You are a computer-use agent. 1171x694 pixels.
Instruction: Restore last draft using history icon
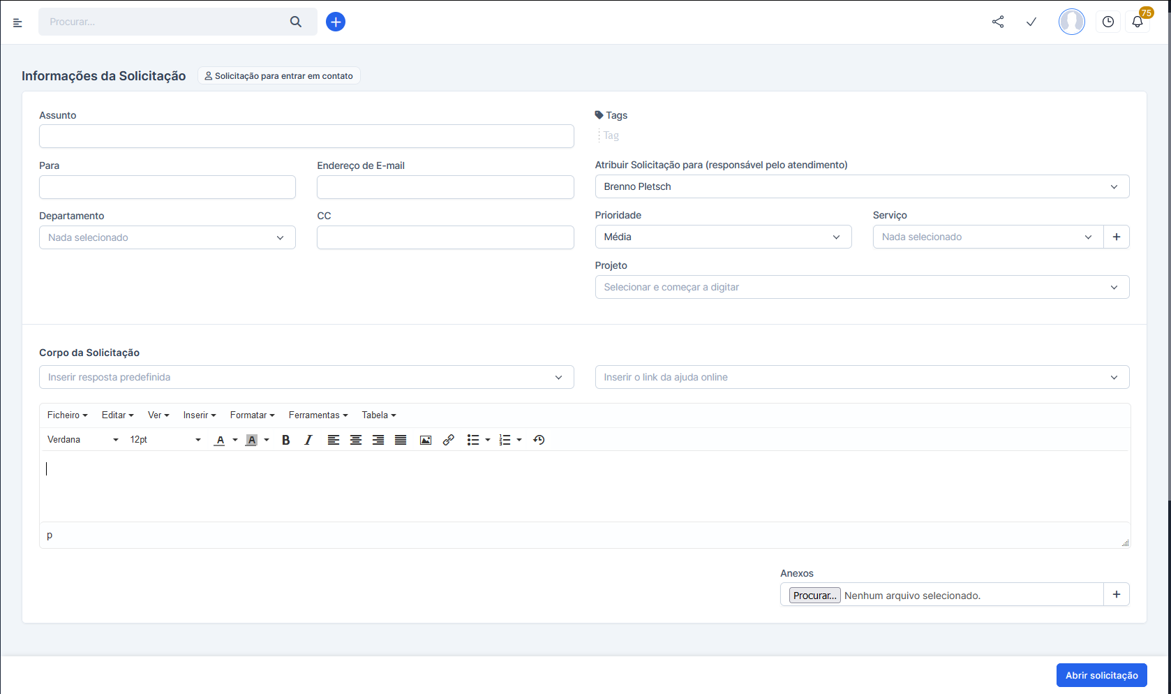[x=539, y=440]
